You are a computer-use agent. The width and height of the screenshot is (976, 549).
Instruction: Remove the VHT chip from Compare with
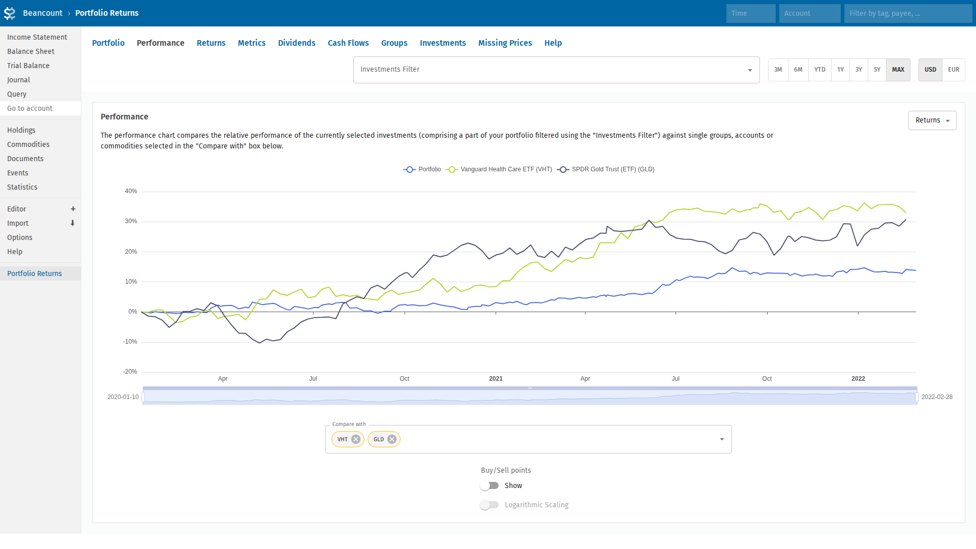click(356, 439)
